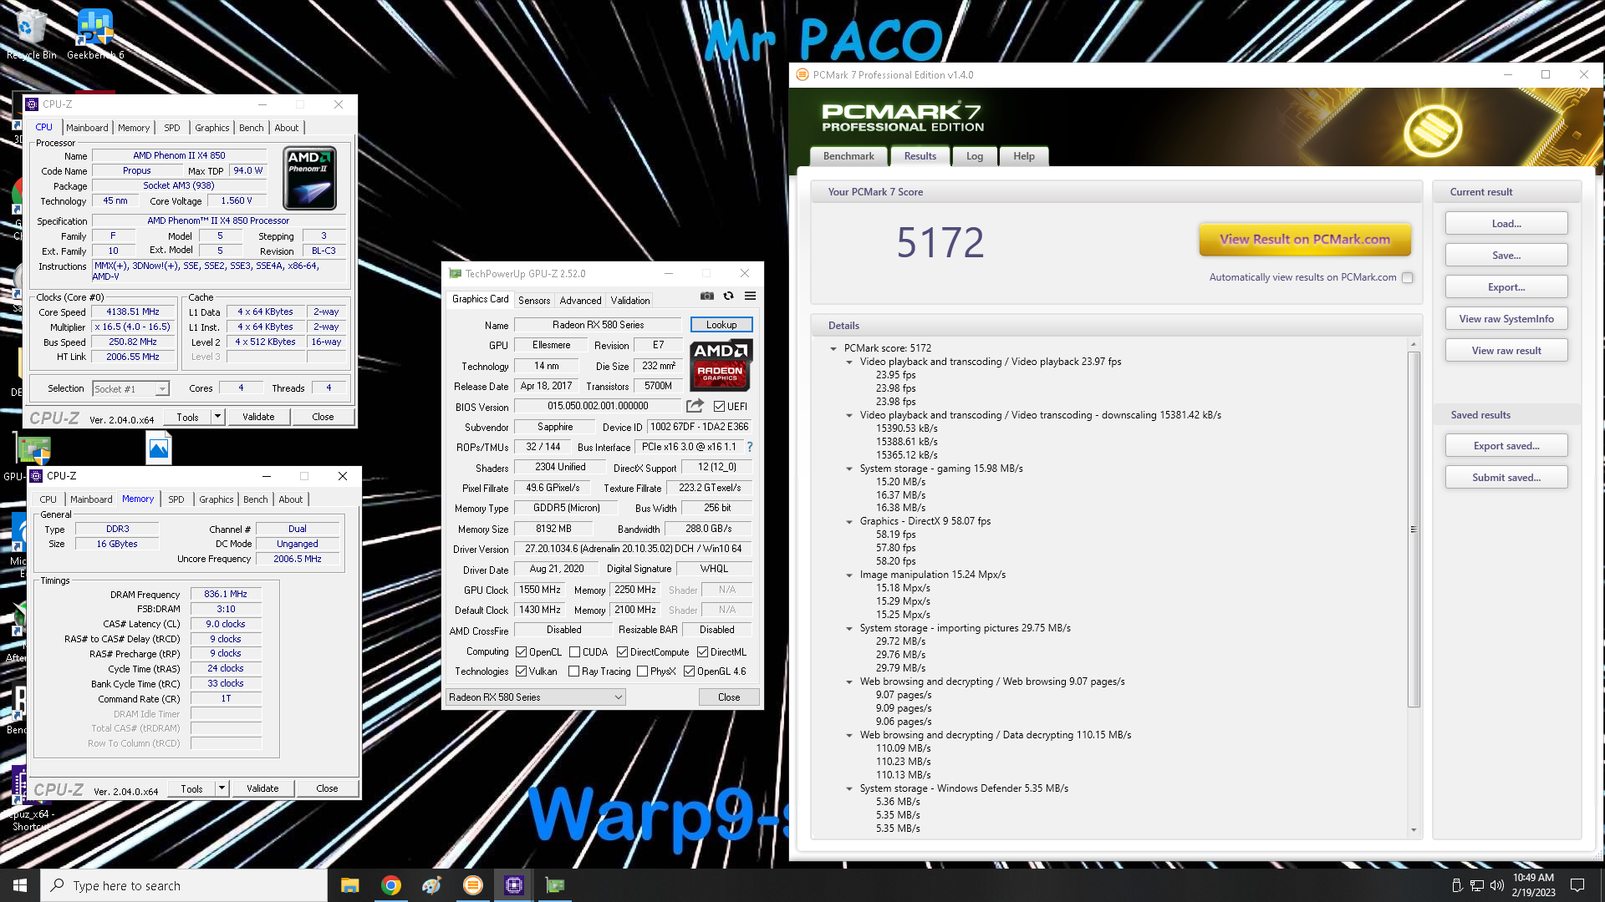The width and height of the screenshot is (1605, 902).
Task: Click the paint palette taskbar icon
Action: point(431,885)
